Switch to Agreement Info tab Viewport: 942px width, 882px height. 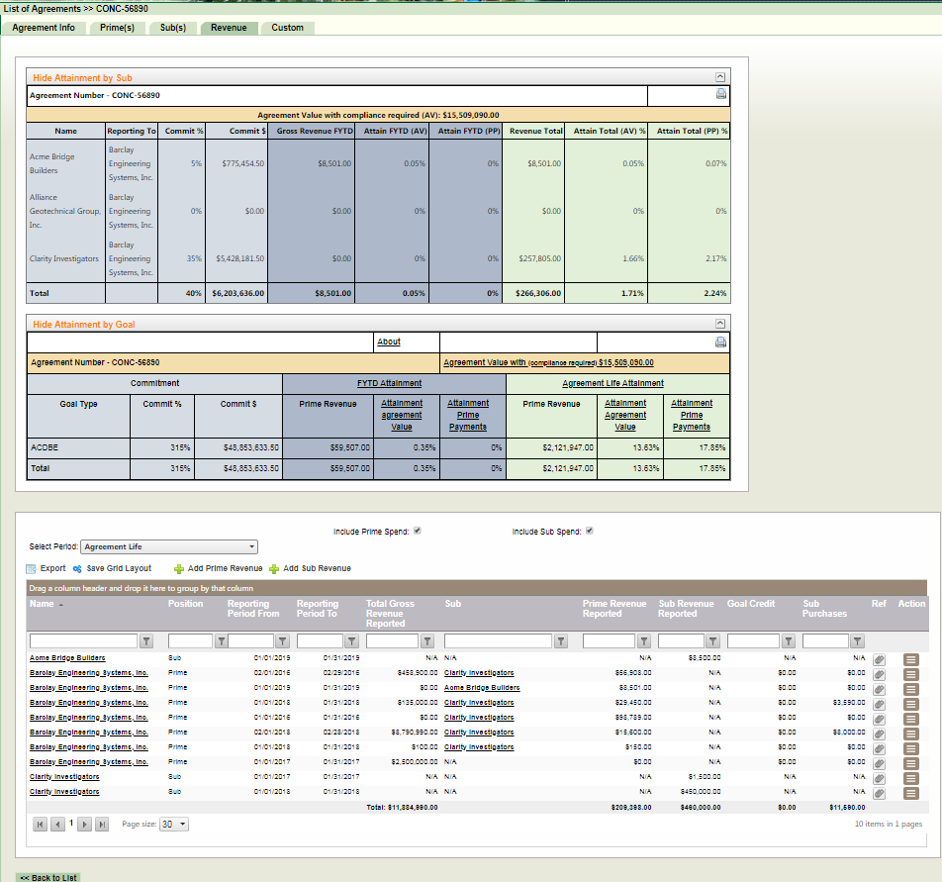point(44,28)
